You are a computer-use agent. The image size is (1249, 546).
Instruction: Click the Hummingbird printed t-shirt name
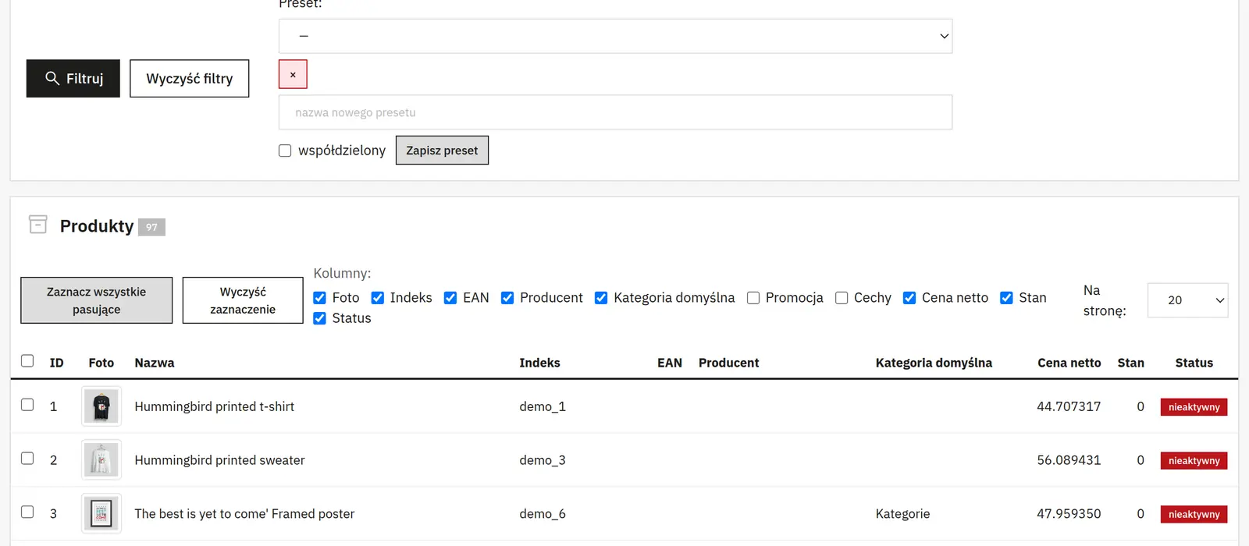tap(215, 406)
